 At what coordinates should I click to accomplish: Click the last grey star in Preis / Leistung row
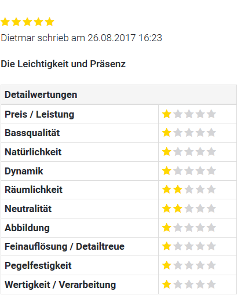coord(211,114)
